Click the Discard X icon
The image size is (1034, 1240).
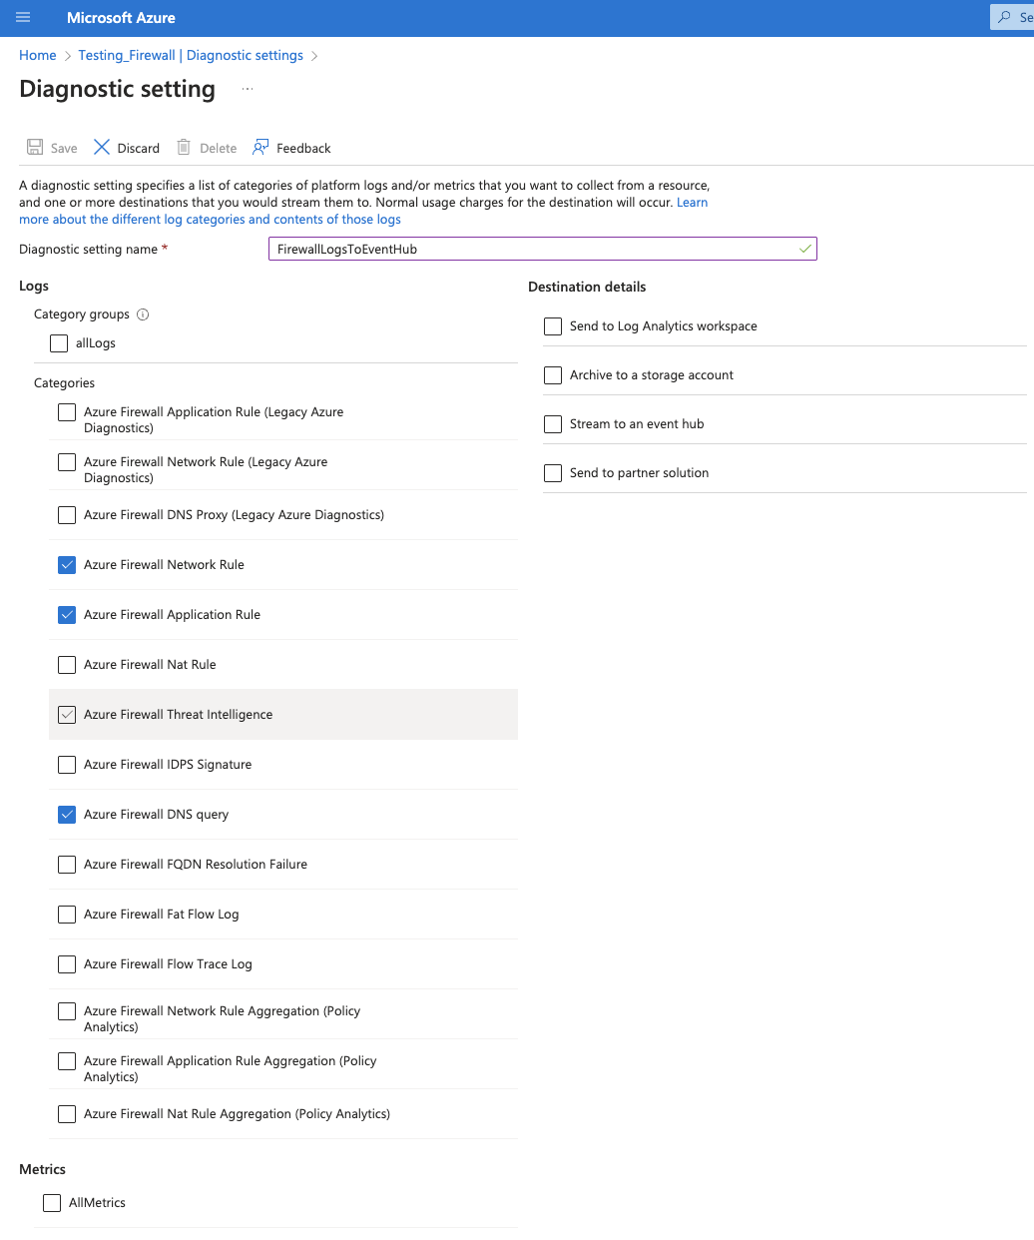pos(102,148)
